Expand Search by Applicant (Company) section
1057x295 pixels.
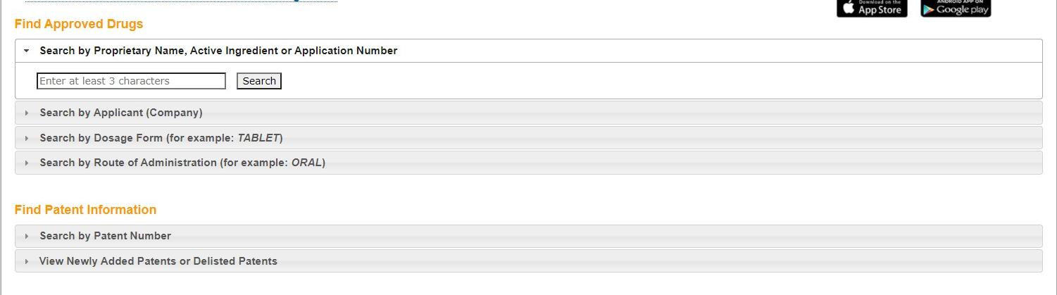pyautogui.click(x=121, y=113)
